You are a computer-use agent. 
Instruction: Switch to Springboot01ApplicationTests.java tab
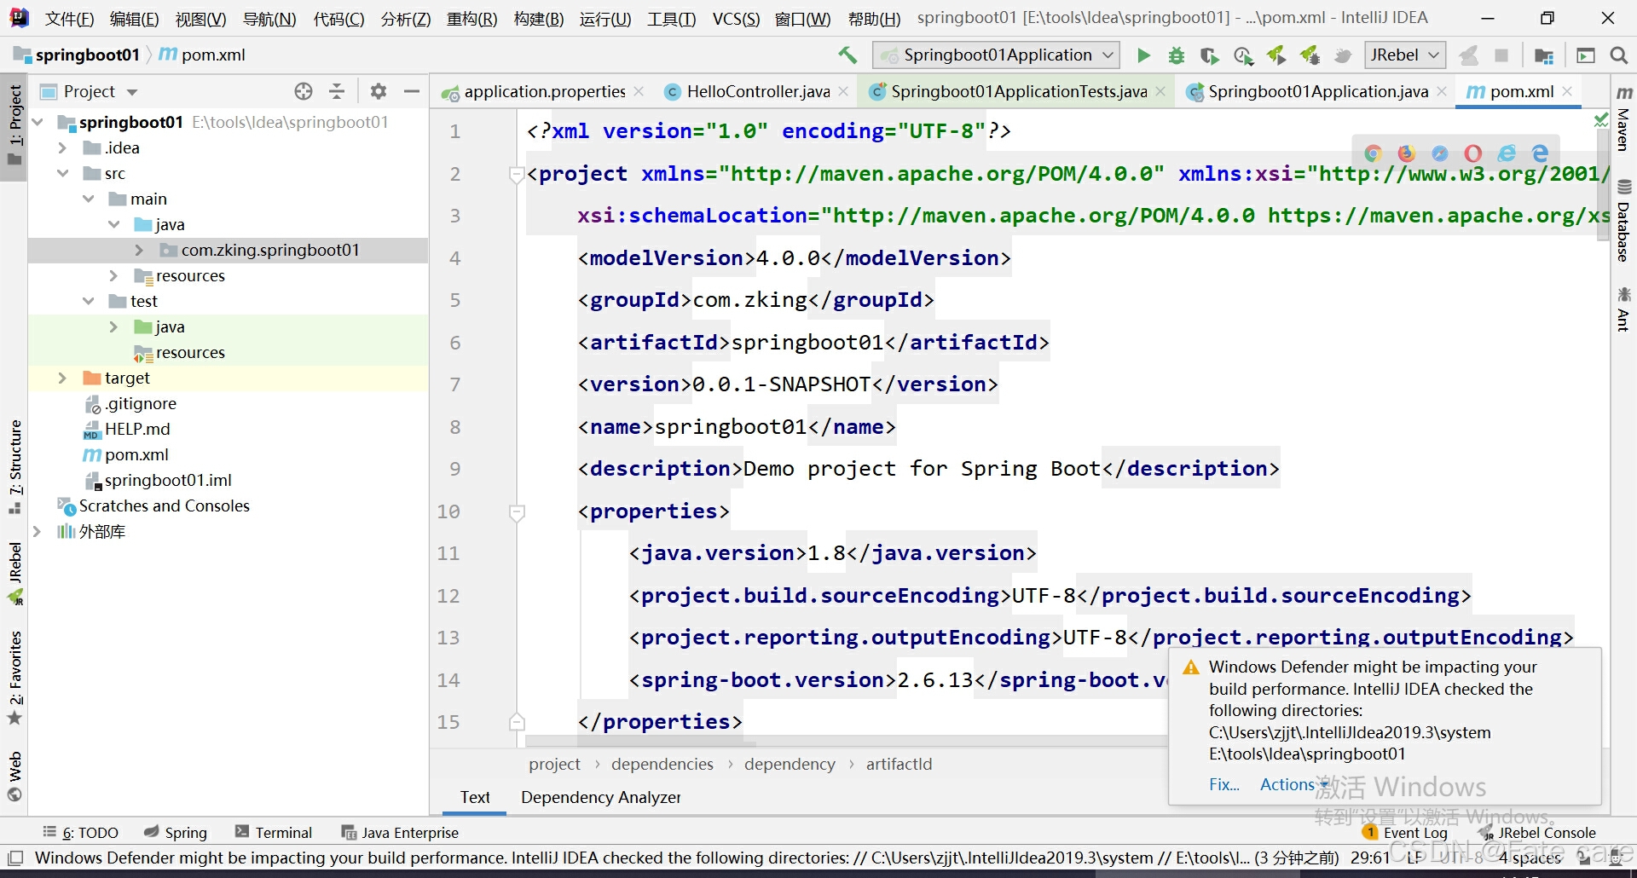(1018, 91)
